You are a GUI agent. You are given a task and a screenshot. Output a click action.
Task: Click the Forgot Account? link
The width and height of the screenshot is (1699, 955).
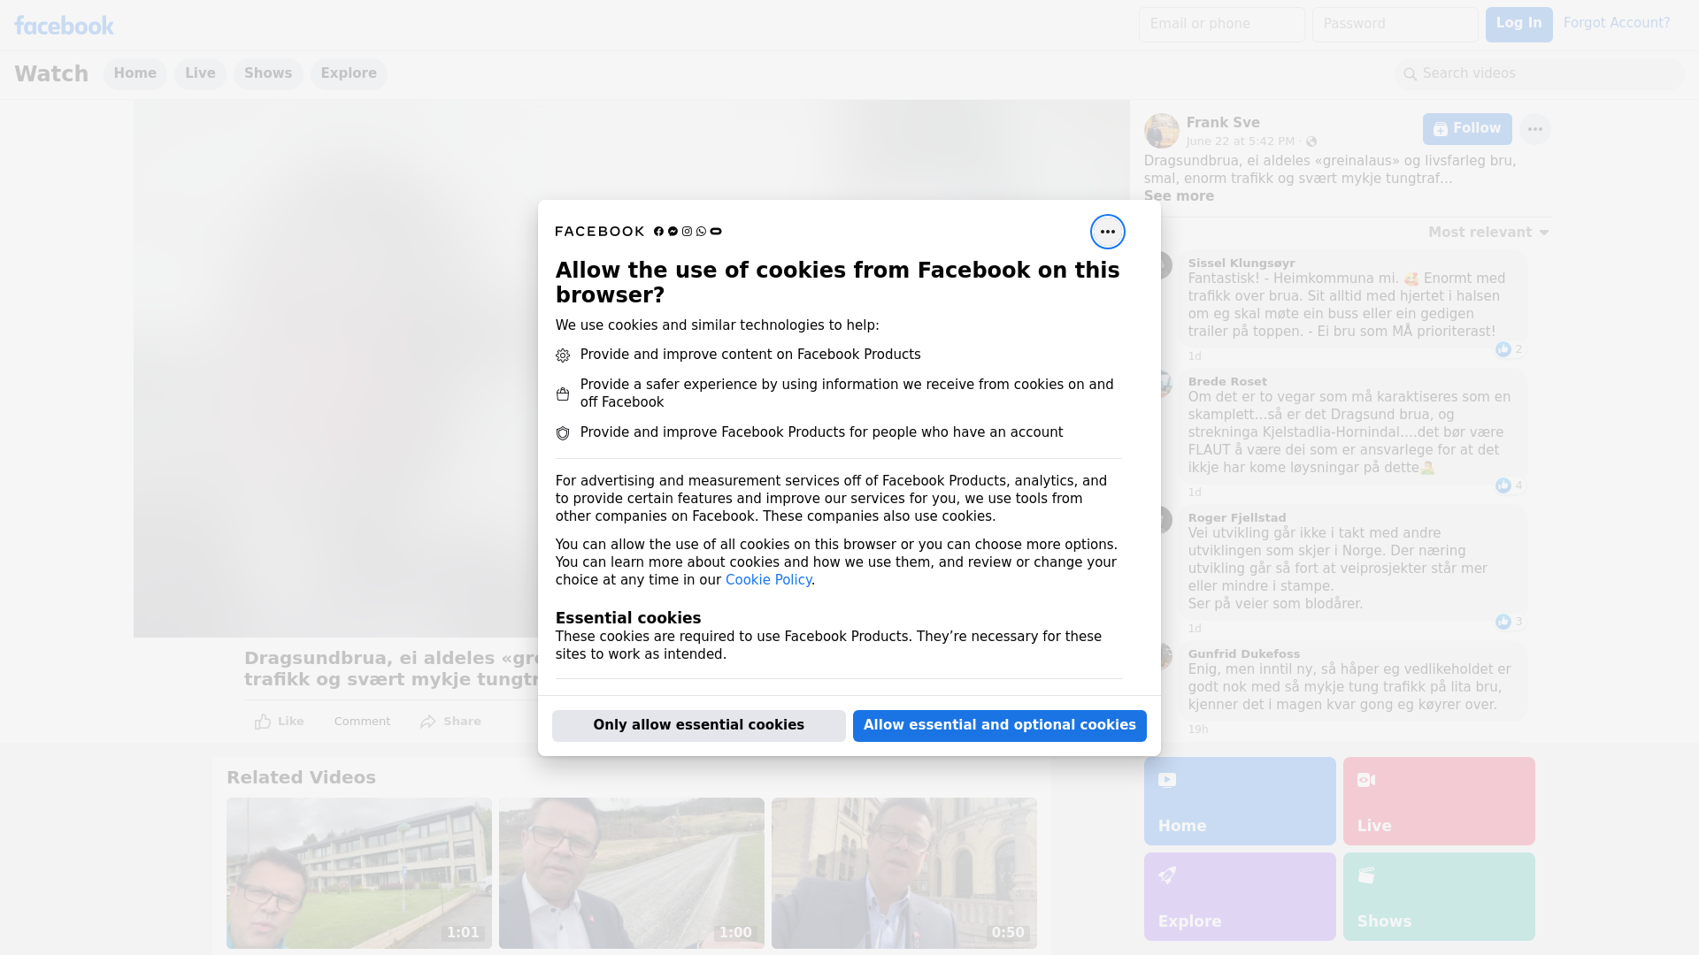point(1617,23)
